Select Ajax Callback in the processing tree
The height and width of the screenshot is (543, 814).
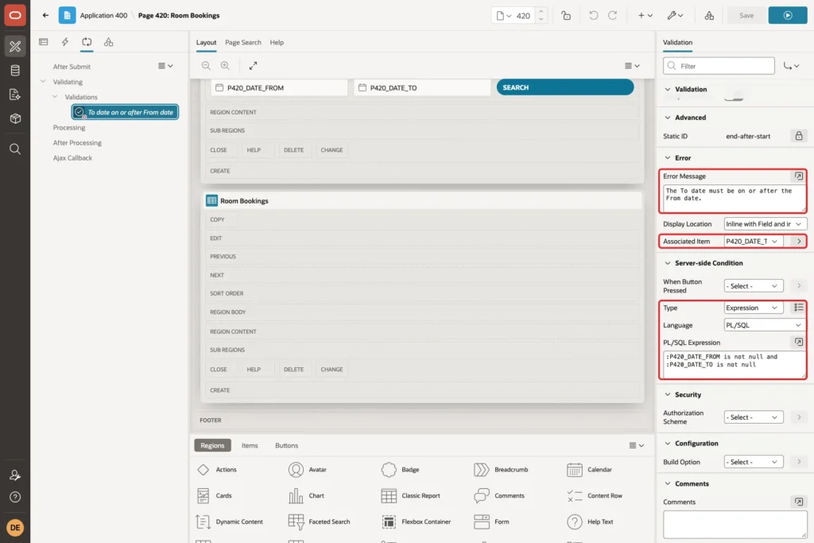72,158
